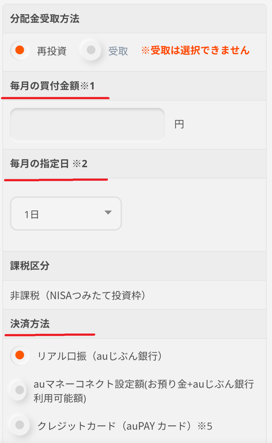Select リアル口振（auじぶん銀行）payment option
The height and width of the screenshot is (443, 272).
pos(20,355)
